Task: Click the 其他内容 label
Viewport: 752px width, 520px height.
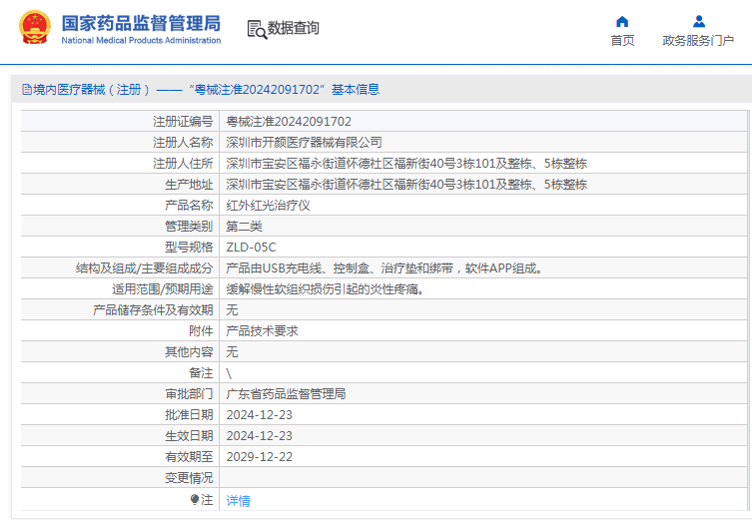Action: pos(189,352)
